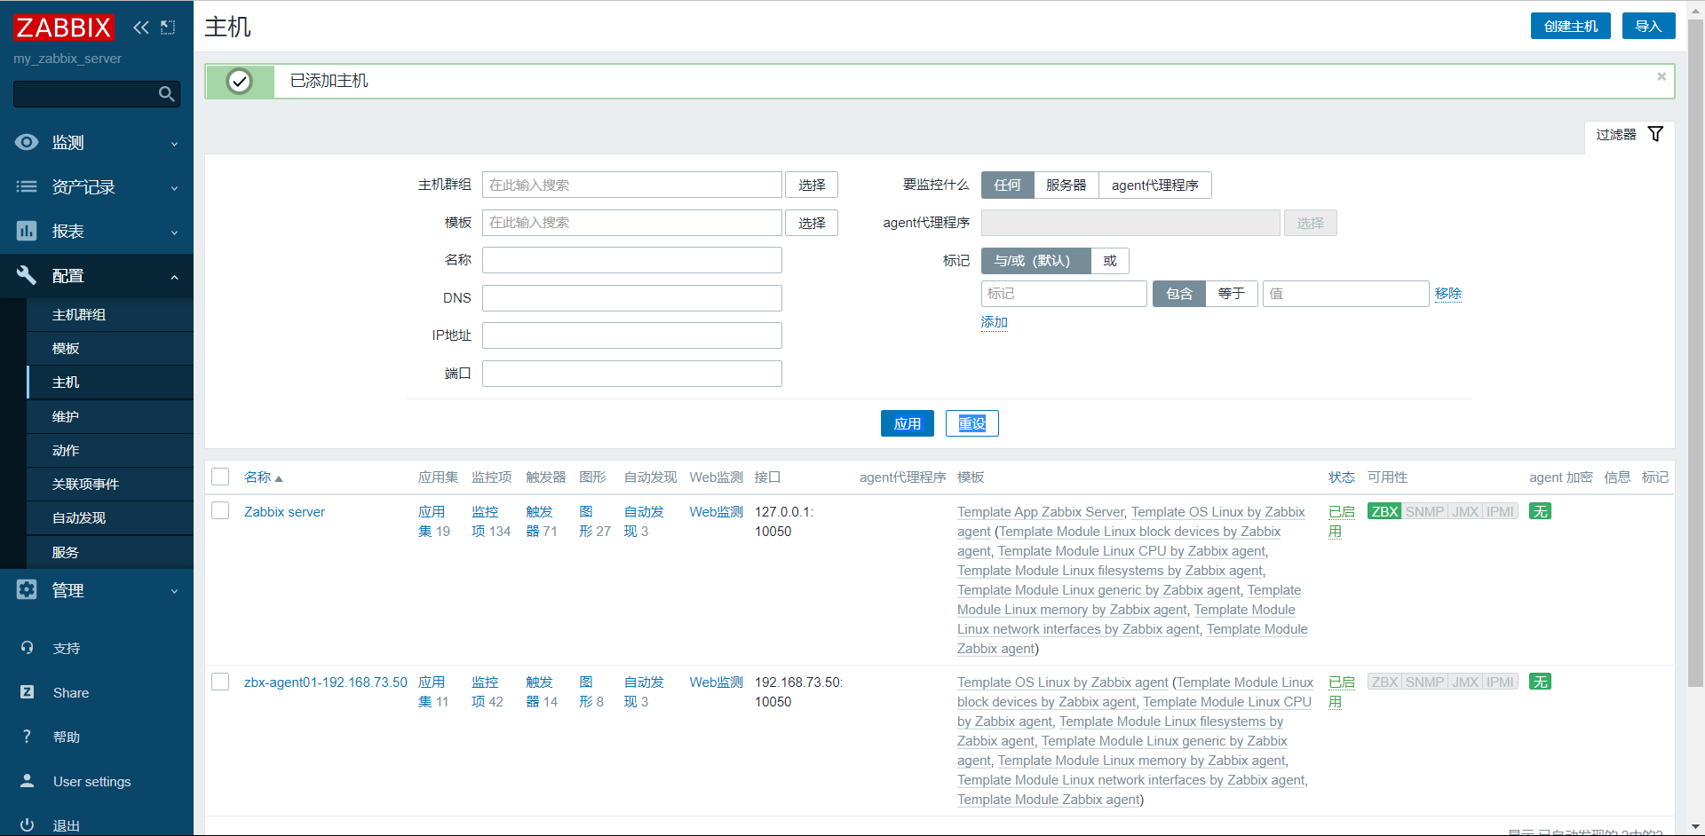The image size is (1705, 836).
Task: Open 主机 submenu item
Action: [x=110, y=383]
